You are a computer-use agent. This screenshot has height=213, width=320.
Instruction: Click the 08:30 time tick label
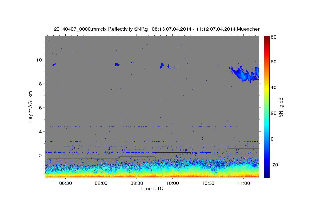(66, 183)
